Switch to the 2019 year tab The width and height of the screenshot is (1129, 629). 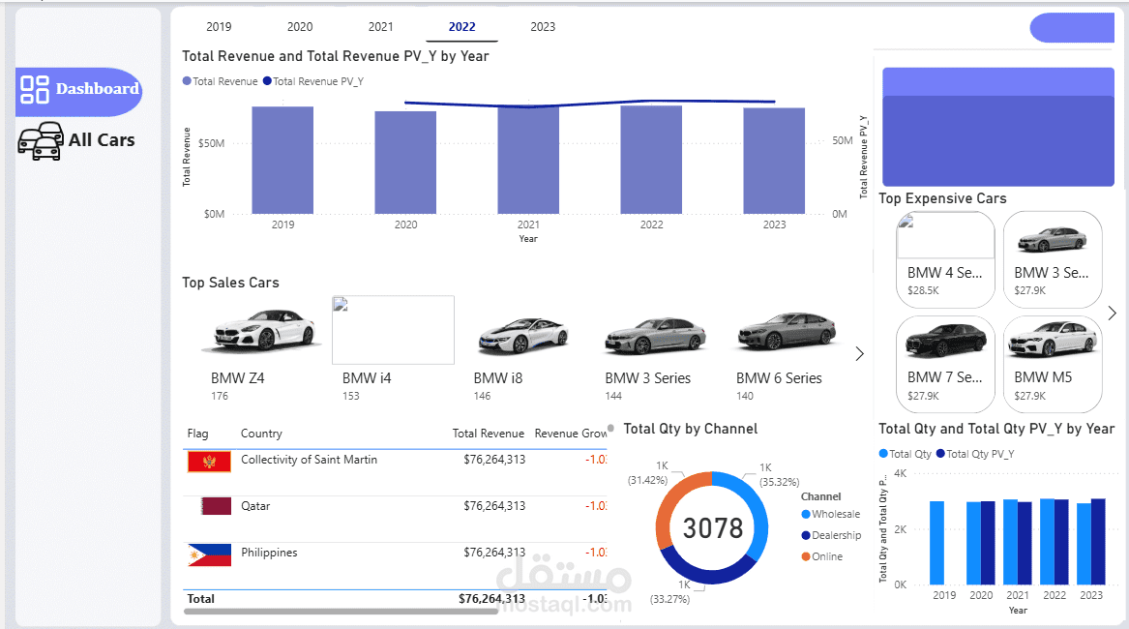pyautogui.click(x=219, y=27)
